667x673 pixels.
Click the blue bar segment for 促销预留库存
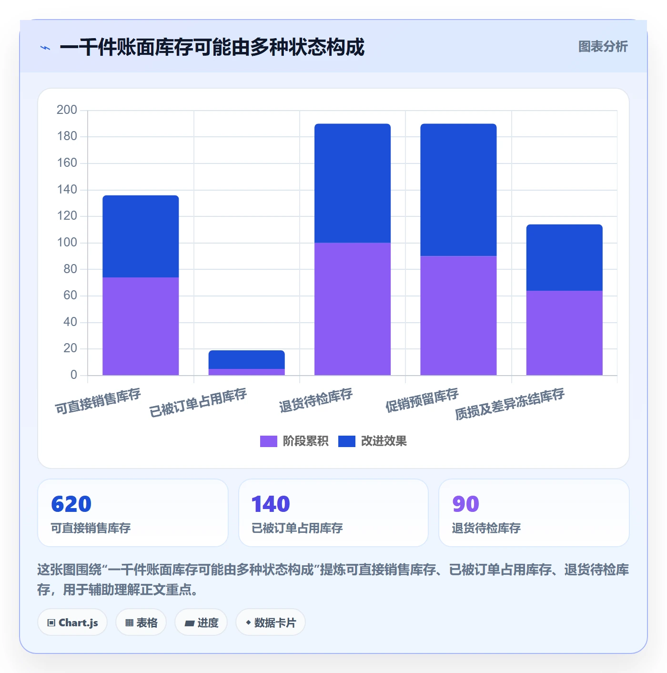coord(458,190)
